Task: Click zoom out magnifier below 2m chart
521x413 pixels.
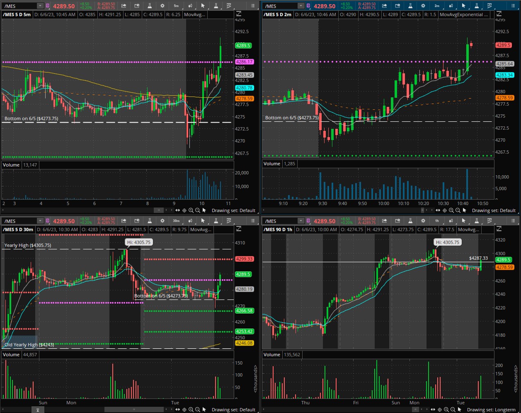Action: pyautogui.click(x=458, y=210)
